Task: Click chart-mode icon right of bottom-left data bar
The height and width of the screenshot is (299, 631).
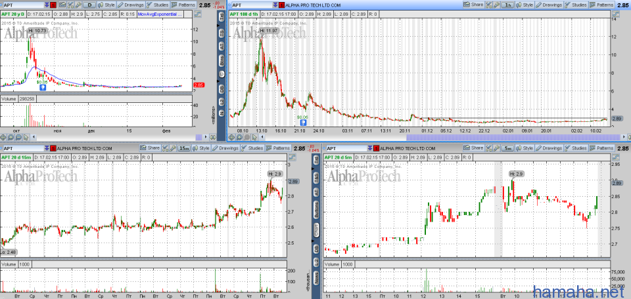Action: 292,157
